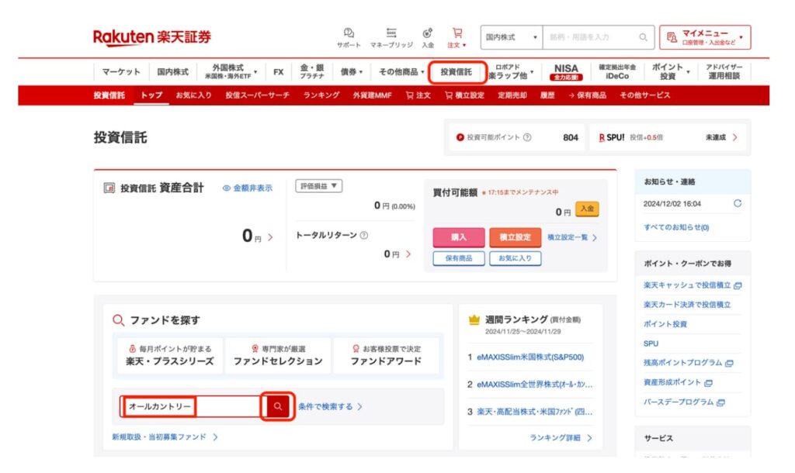Click the header 銘柄・用語を入力 search field
Image resolution: width=795 pixels, height=473 pixels.
[x=599, y=37]
